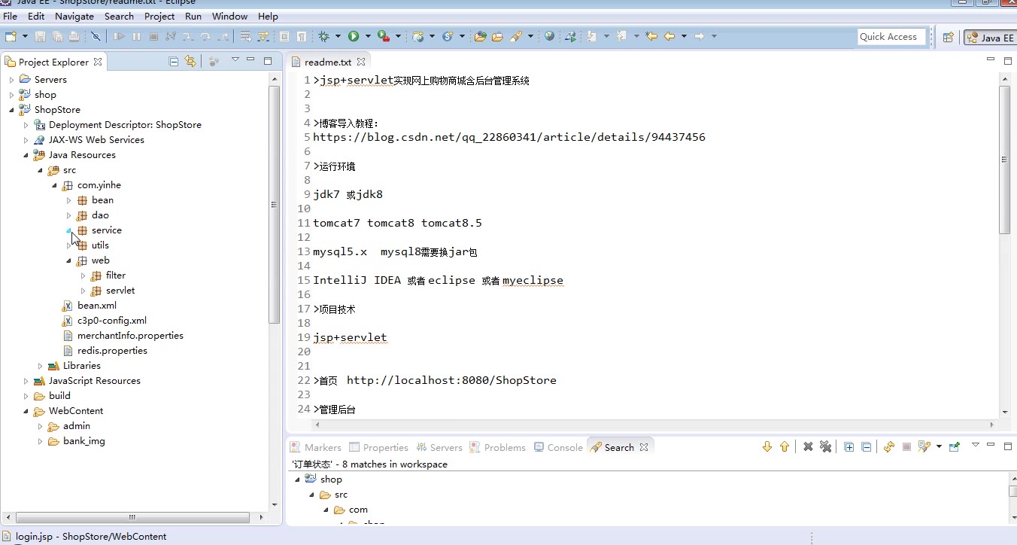
Task: Open the File menu
Action: [x=11, y=16]
